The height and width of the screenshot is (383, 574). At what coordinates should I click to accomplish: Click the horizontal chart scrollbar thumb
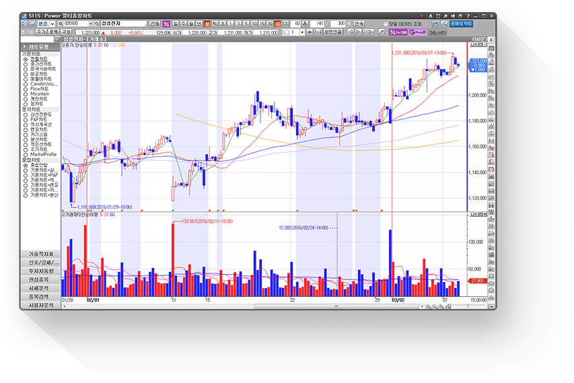(336, 306)
